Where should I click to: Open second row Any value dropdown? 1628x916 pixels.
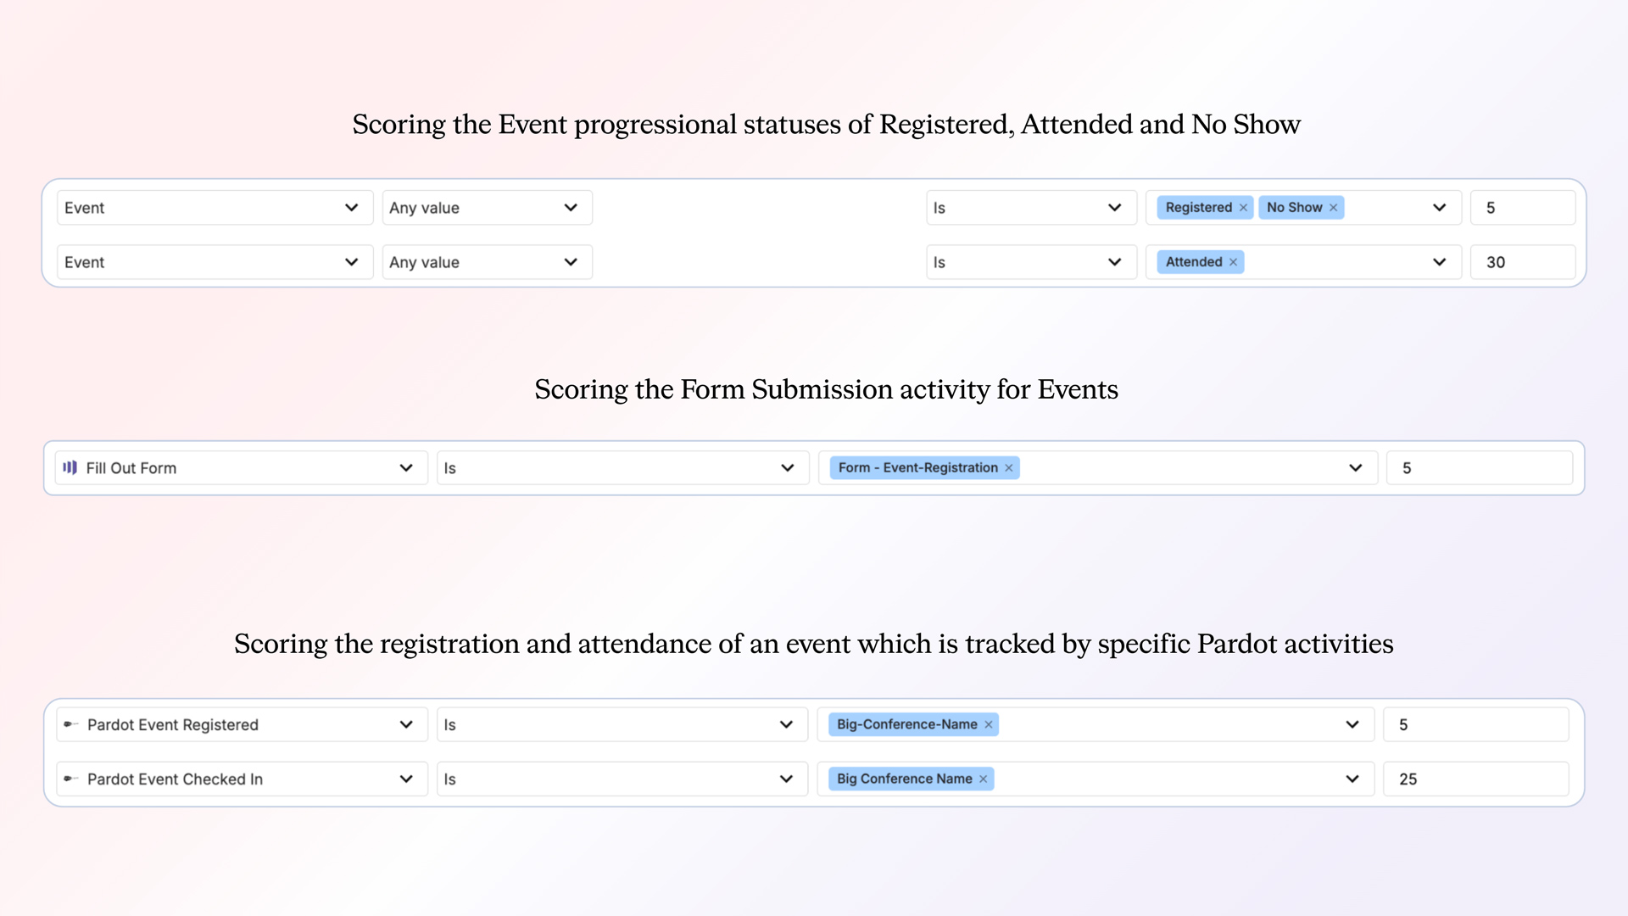(487, 262)
